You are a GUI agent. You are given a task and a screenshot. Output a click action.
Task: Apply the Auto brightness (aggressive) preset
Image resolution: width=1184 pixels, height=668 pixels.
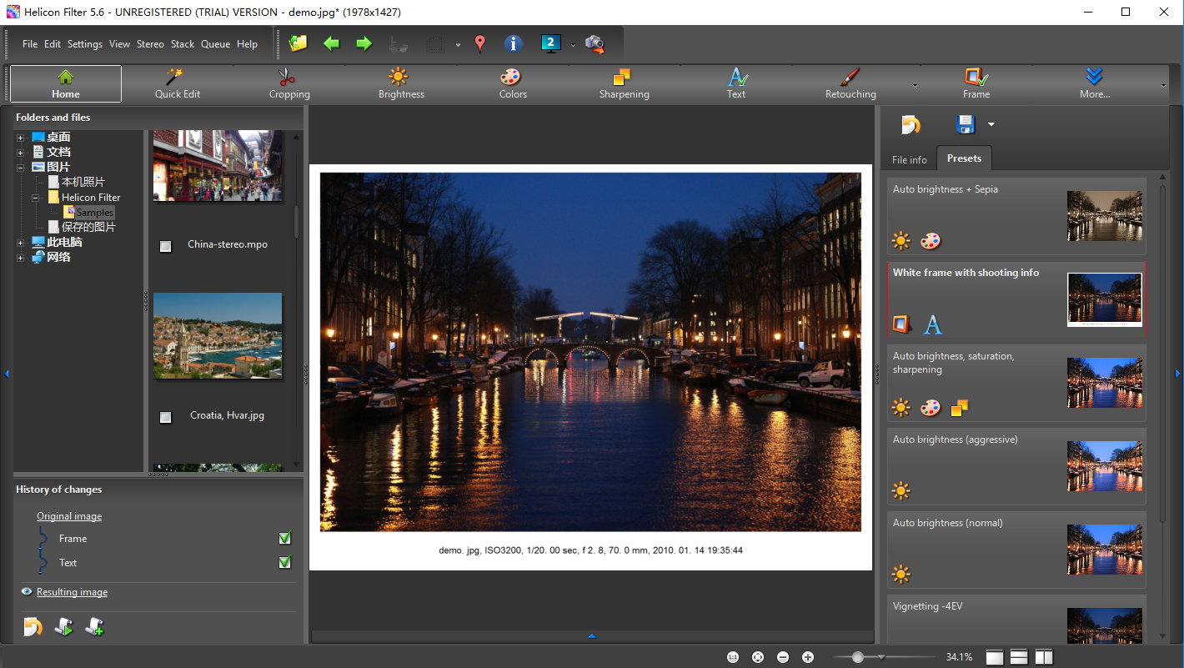tap(1016, 467)
